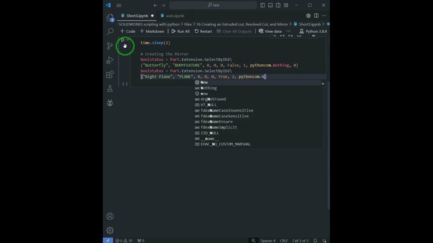Open the Customize Layout menu
This screenshot has width=433, height=243.
286,5
